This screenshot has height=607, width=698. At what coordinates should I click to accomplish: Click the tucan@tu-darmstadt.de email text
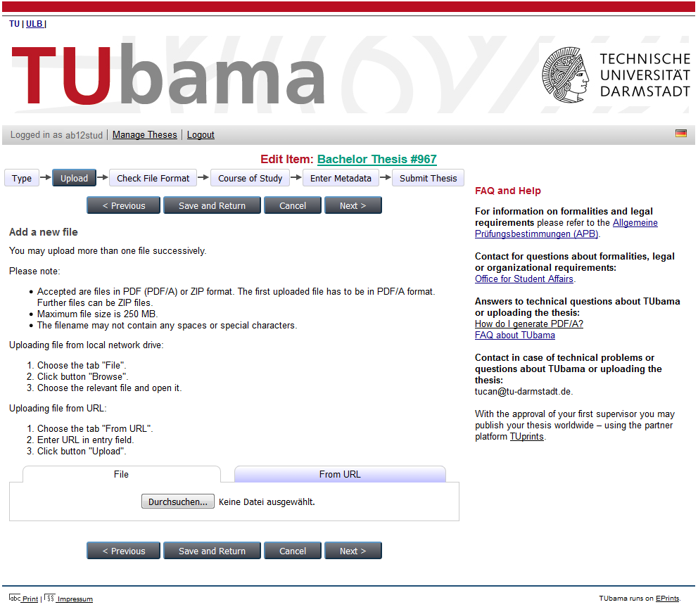[523, 392]
